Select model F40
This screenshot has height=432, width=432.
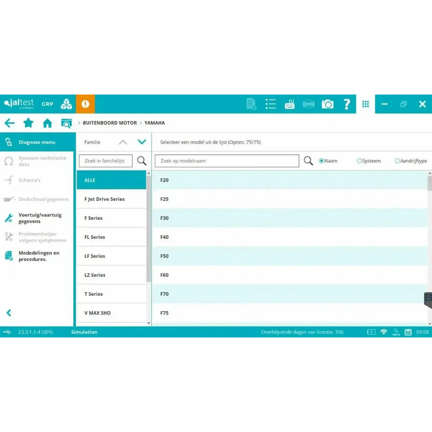click(290, 237)
